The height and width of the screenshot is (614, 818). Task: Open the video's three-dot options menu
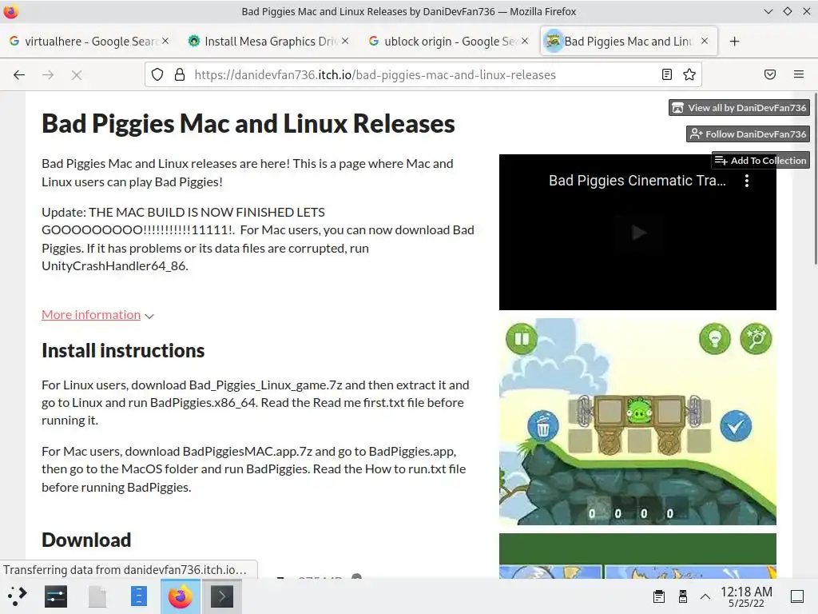(747, 181)
